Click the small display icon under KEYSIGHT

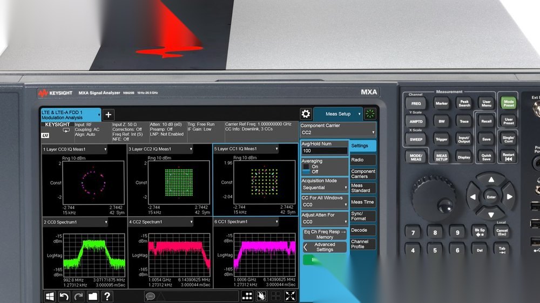[x=66, y=130]
